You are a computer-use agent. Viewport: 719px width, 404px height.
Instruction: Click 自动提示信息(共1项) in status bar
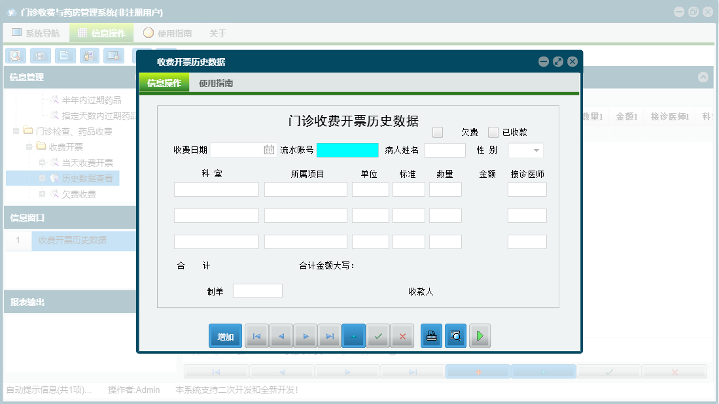48,390
